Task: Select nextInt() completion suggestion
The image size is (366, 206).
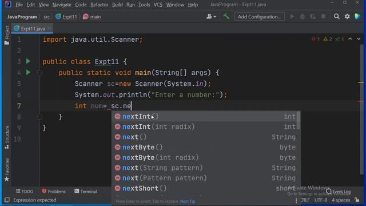Action: click(205, 116)
